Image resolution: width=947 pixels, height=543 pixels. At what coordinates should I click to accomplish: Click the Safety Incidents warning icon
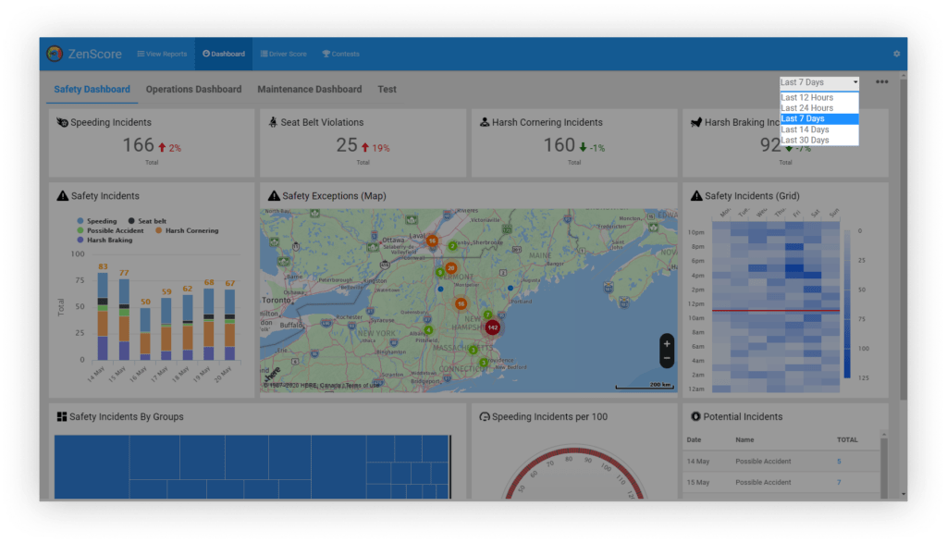[x=62, y=196]
